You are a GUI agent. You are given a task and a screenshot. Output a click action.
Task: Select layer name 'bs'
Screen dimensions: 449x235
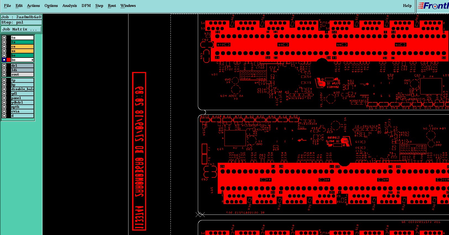click(x=22, y=55)
